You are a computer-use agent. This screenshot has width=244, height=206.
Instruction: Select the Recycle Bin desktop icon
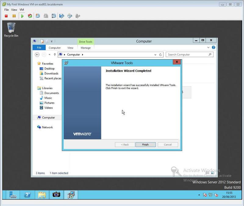pyautogui.click(x=11, y=30)
